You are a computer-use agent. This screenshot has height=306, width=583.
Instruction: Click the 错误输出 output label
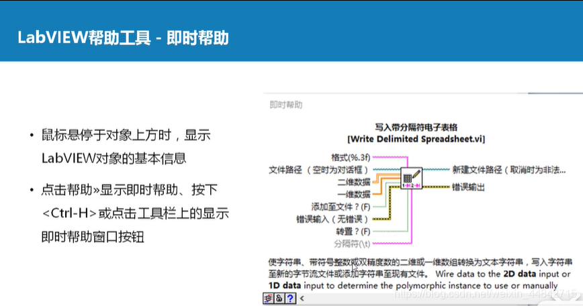pyautogui.click(x=469, y=187)
